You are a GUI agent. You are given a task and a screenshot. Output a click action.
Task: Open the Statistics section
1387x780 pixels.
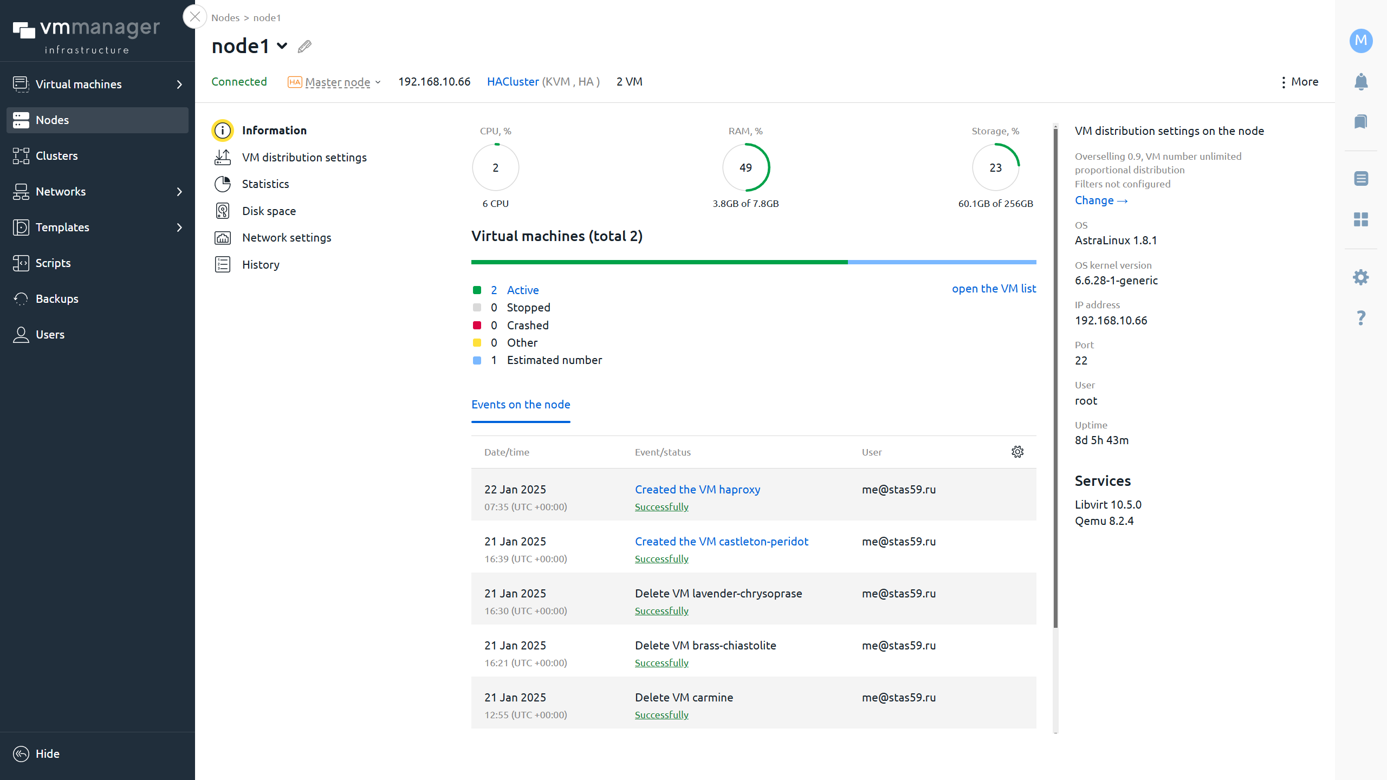(265, 184)
